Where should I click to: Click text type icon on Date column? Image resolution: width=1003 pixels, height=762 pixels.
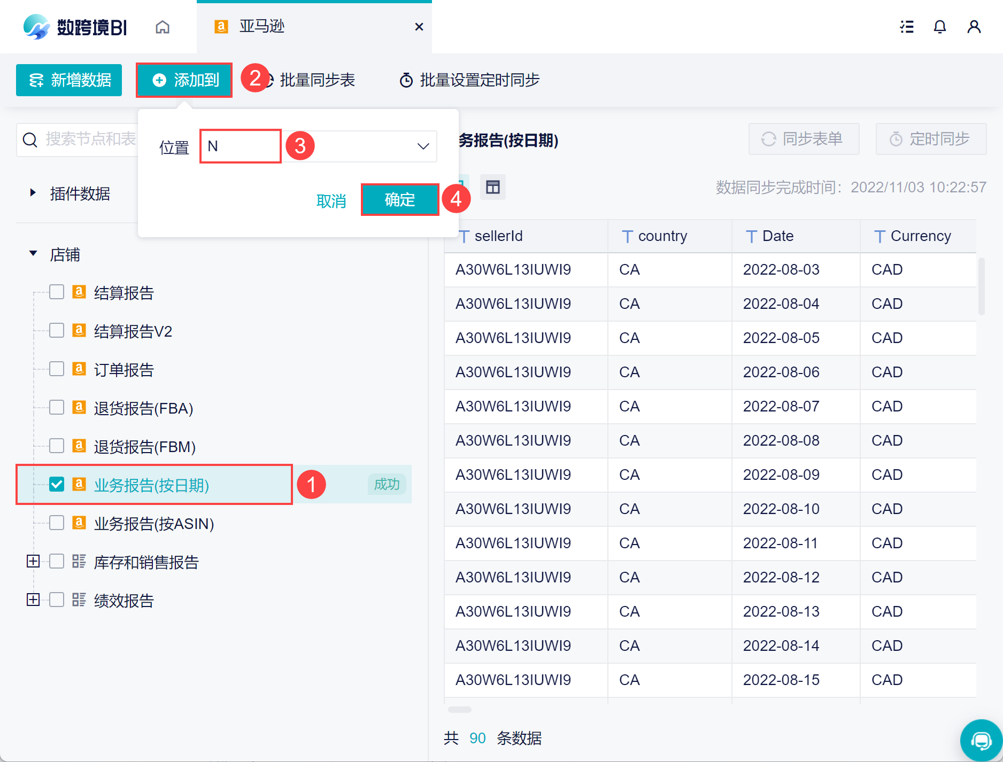(752, 237)
